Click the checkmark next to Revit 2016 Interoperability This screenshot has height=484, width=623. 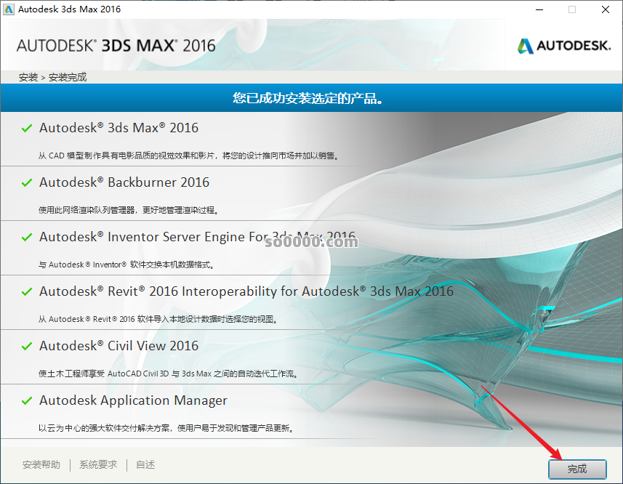27,292
